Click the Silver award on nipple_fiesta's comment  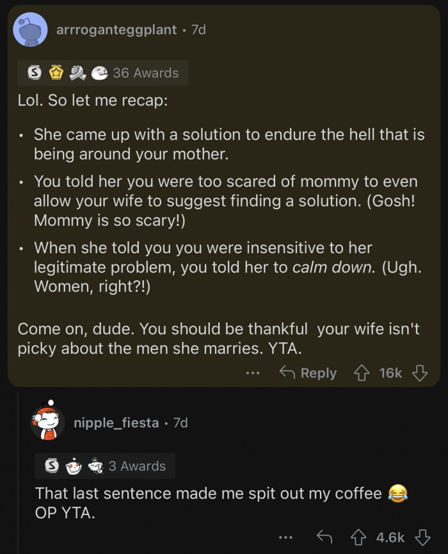[51, 466]
